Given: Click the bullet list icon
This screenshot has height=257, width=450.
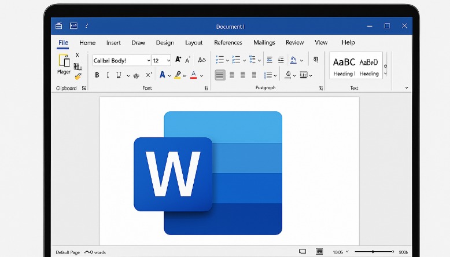Looking at the screenshot, I should click(220, 60).
